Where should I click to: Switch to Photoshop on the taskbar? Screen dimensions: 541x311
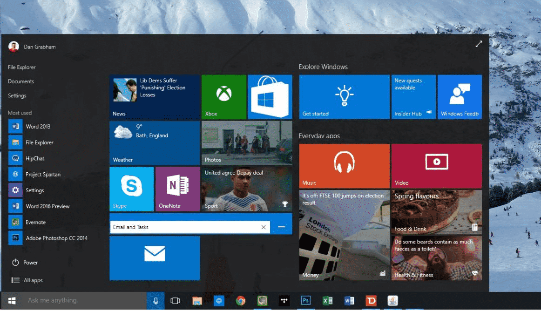tap(306, 301)
